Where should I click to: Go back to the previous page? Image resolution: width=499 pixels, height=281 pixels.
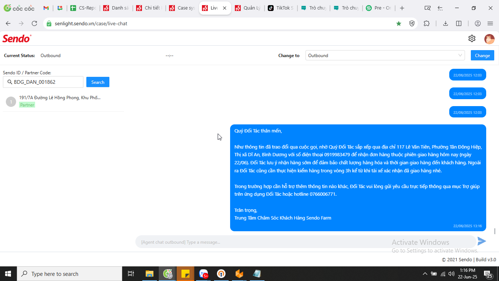click(x=8, y=23)
